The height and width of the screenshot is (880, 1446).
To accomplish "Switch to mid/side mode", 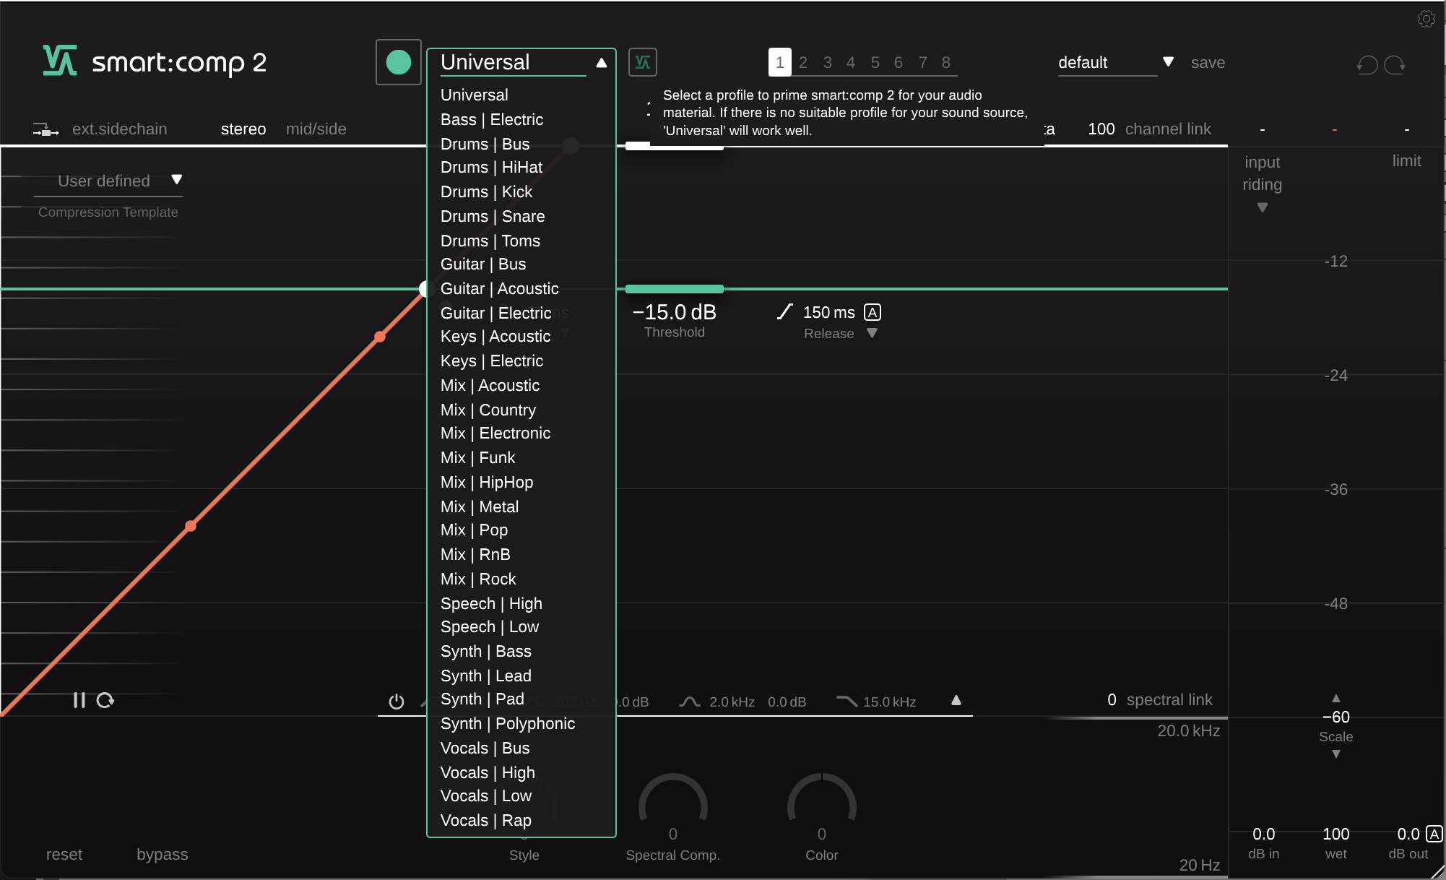I will pos(316,129).
